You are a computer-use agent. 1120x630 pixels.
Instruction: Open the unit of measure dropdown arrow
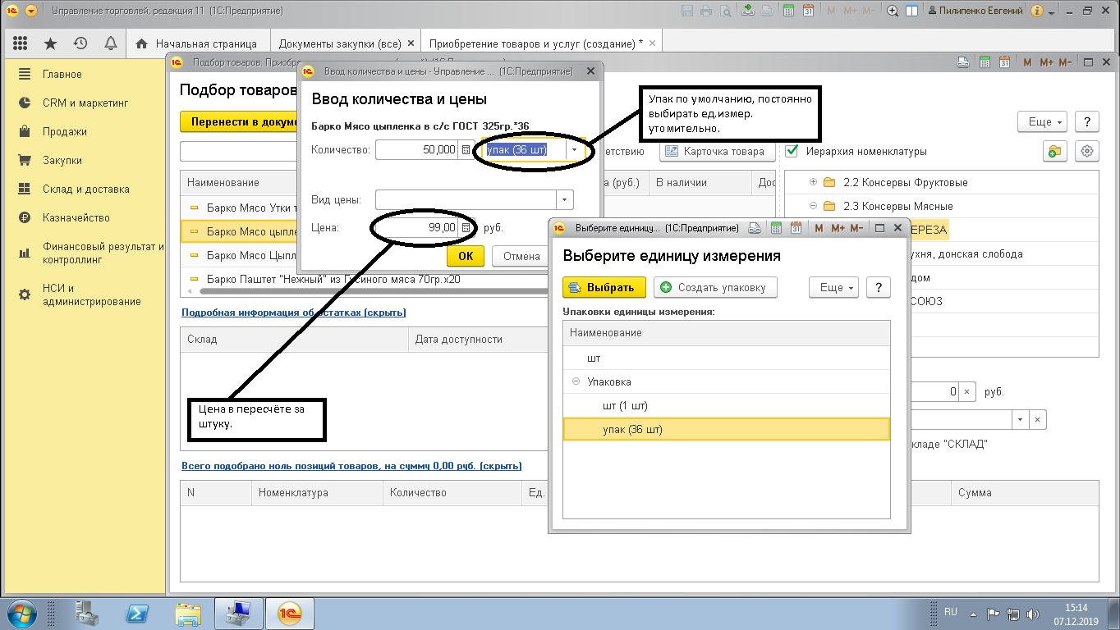tap(575, 150)
